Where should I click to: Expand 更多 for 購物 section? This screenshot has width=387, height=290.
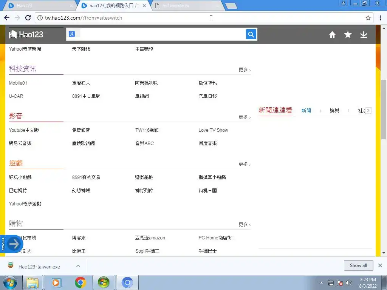[x=245, y=225]
